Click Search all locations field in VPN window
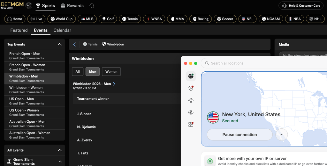The height and width of the screenshot is (166, 327). [x=264, y=63]
